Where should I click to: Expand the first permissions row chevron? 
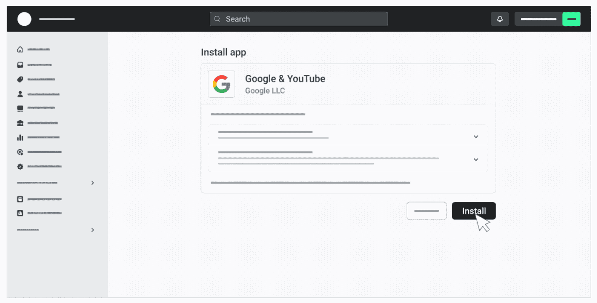[x=476, y=137]
